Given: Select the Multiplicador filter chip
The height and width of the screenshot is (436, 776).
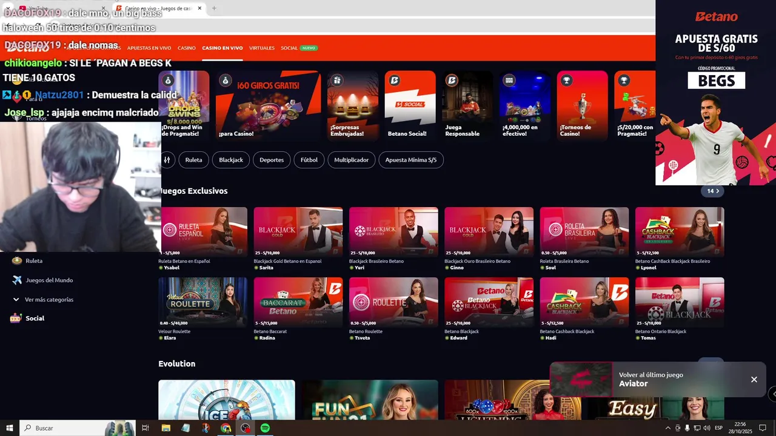Looking at the screenshot, I should pyautogui.click(x=352, y=160).
